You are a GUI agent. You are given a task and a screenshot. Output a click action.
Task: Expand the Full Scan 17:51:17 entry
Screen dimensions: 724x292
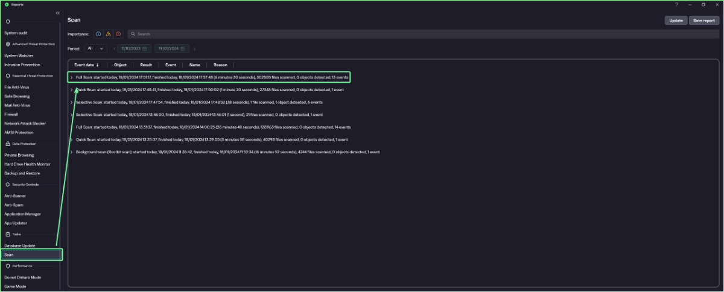[71, 77]
